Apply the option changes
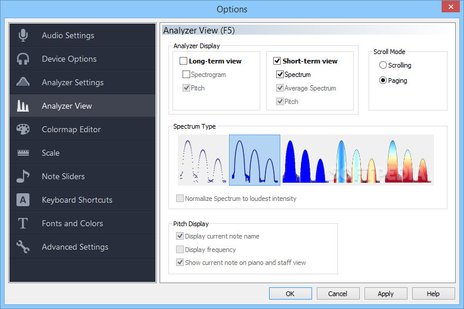 point(386,294)
